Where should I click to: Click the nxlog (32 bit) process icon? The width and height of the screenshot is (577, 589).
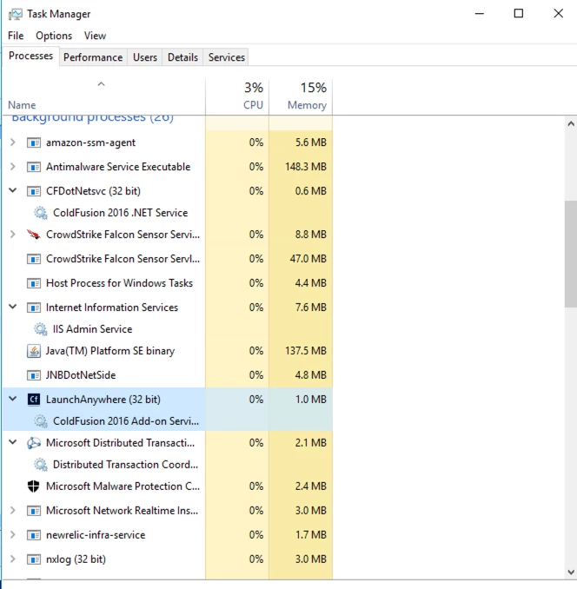pos(34,559)
